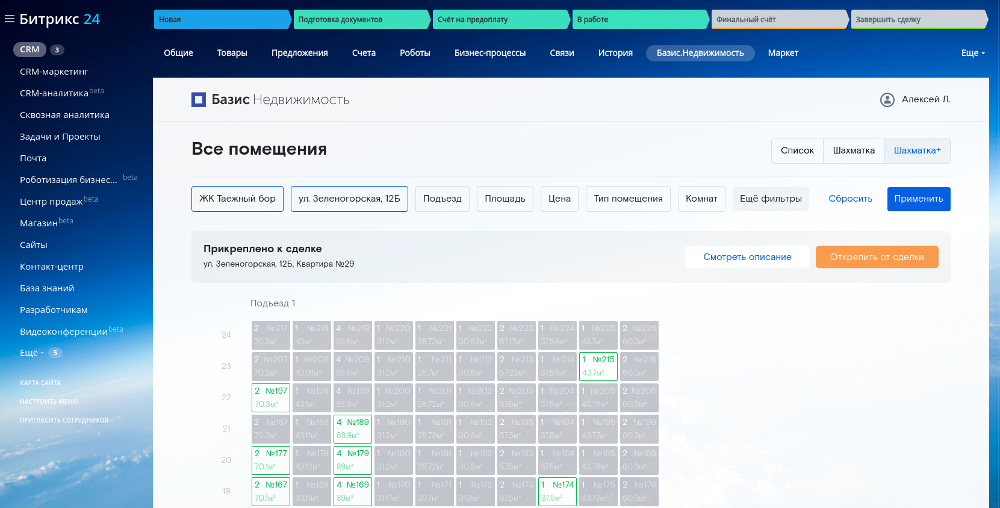The image size is (1000, 508).
Task: Click the badge showing 5 next to Ещё
Action: pyautogui.click(x=55, y=353)
